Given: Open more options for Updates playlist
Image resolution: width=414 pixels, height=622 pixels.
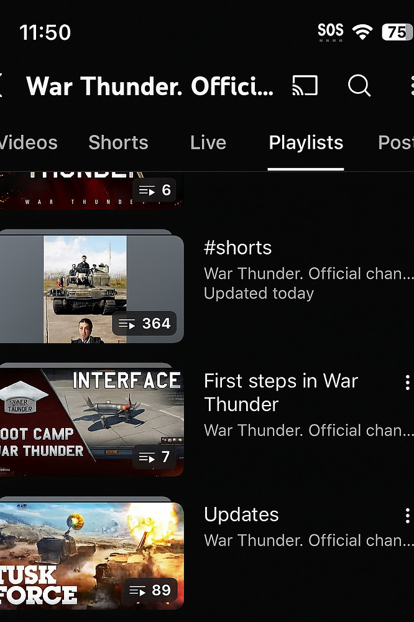Looking at the screenshot, I should pyautogui.click(x=407, y=515).
